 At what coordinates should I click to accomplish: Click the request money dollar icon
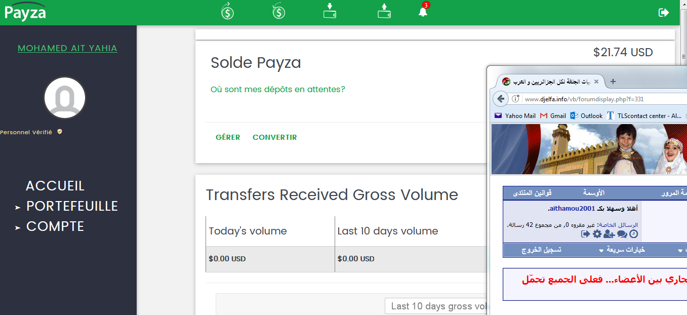pos(278,11)
